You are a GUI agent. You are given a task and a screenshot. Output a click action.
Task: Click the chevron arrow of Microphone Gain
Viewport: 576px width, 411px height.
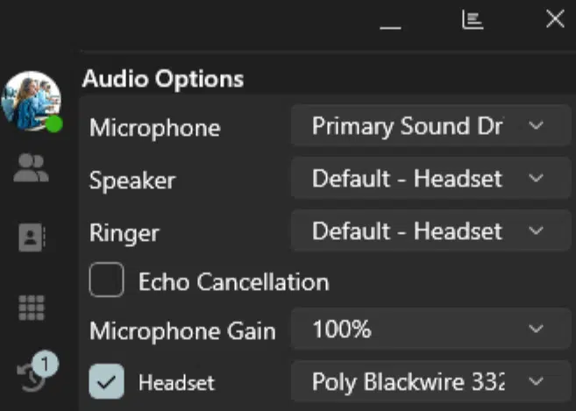(536, 329)
